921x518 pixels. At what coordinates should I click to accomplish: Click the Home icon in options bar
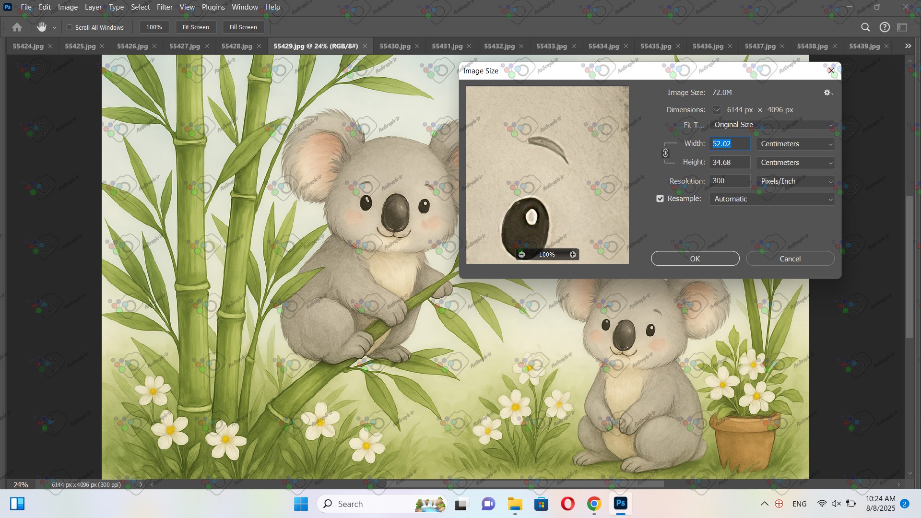tap(17, 27)
